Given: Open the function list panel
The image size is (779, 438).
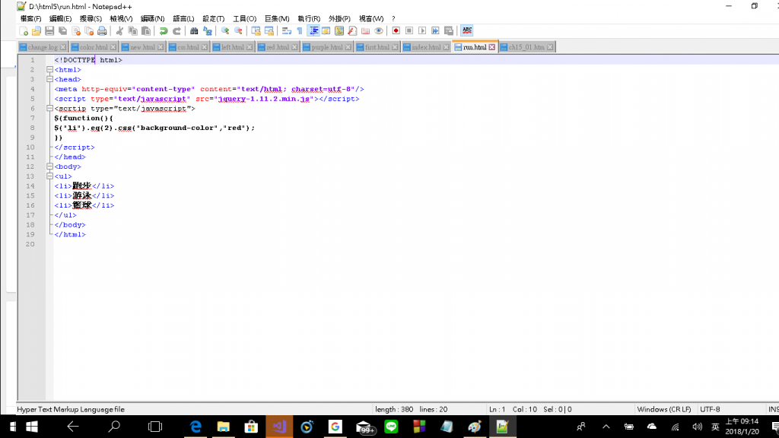Looking at the screenshot, I should (352, 30).
